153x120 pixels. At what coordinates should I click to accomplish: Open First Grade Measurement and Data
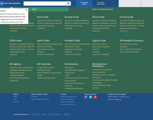[46, 26]
